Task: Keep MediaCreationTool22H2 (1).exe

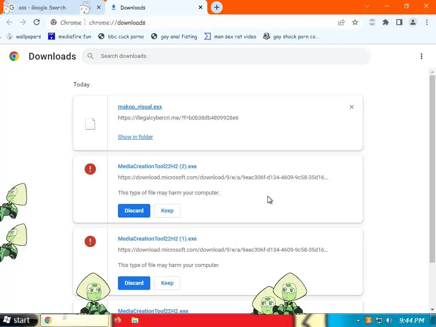Action: point(167,283)
